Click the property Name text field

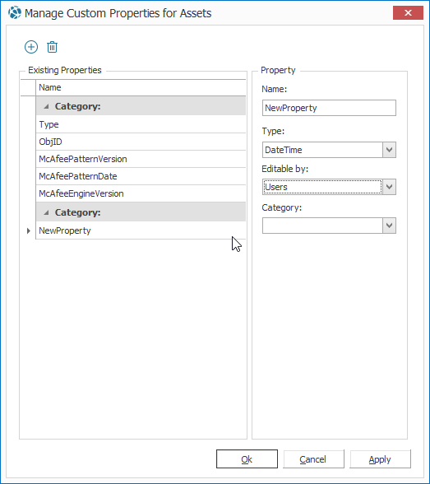[329, 108]
